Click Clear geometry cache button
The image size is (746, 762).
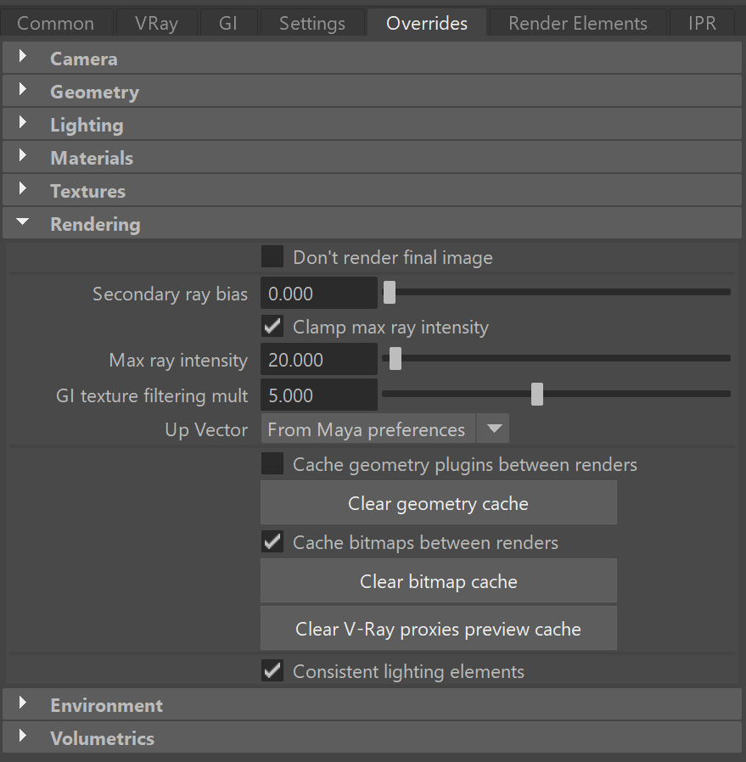439,503
